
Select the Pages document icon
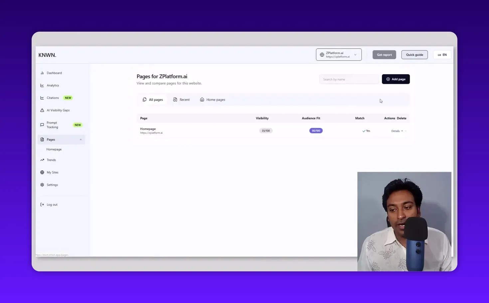42,139
